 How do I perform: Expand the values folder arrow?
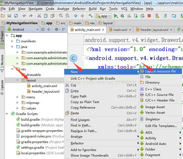(x=18, y=108)
